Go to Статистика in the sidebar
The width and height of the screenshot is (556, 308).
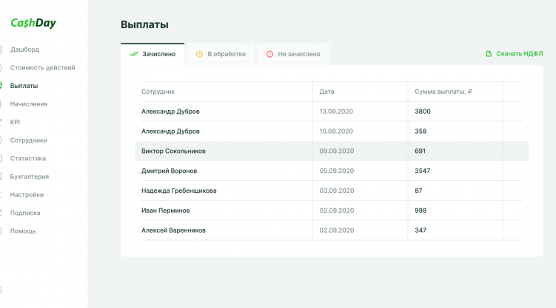28,158
